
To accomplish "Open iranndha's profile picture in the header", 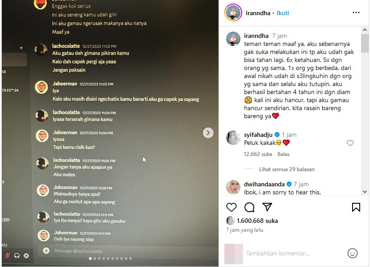I will tap(233, 12).
